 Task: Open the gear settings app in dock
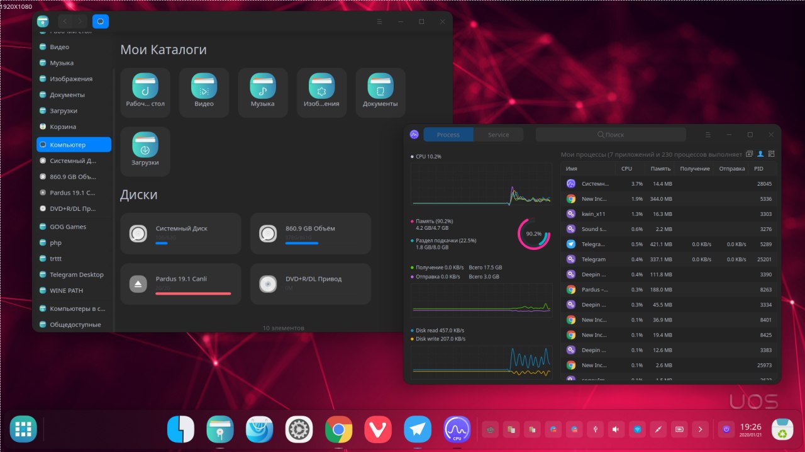(x=299, y=429)
